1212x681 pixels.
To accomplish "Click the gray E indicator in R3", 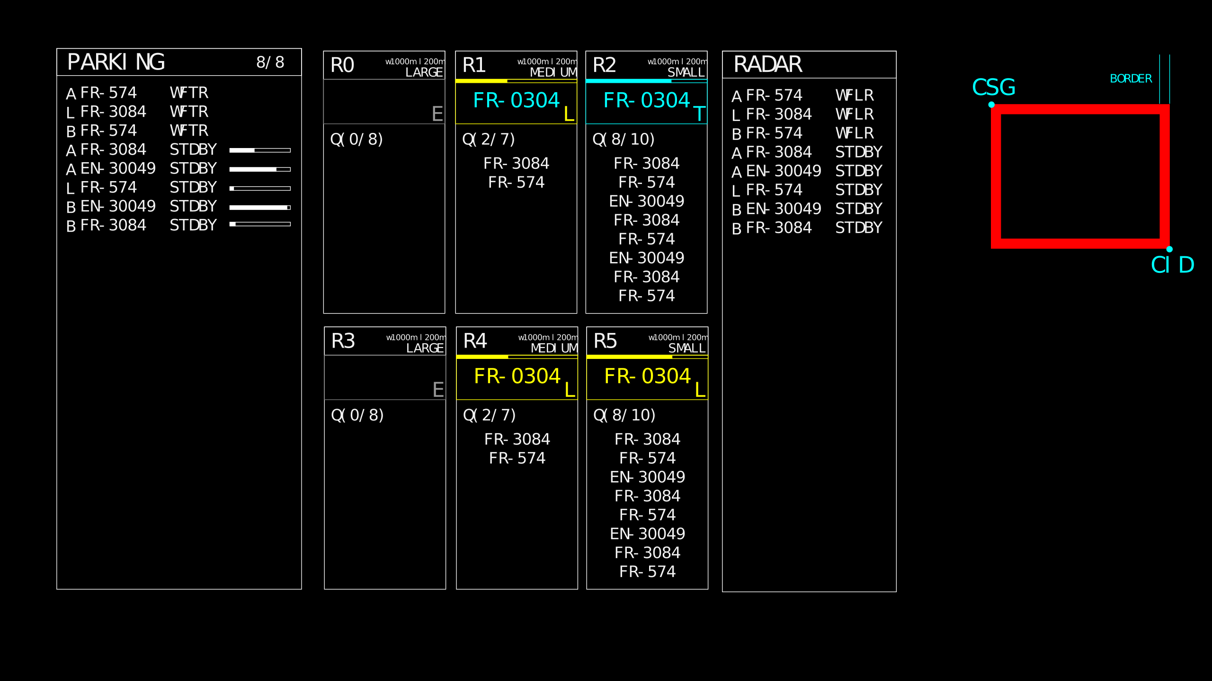I will (x=438, y=390).
